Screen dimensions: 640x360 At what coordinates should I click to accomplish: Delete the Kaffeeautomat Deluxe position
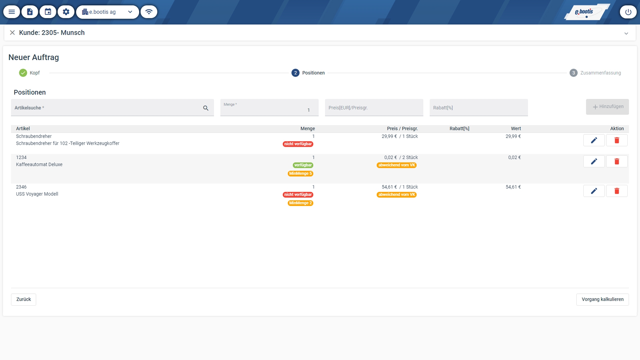click(x=616, y=161)
